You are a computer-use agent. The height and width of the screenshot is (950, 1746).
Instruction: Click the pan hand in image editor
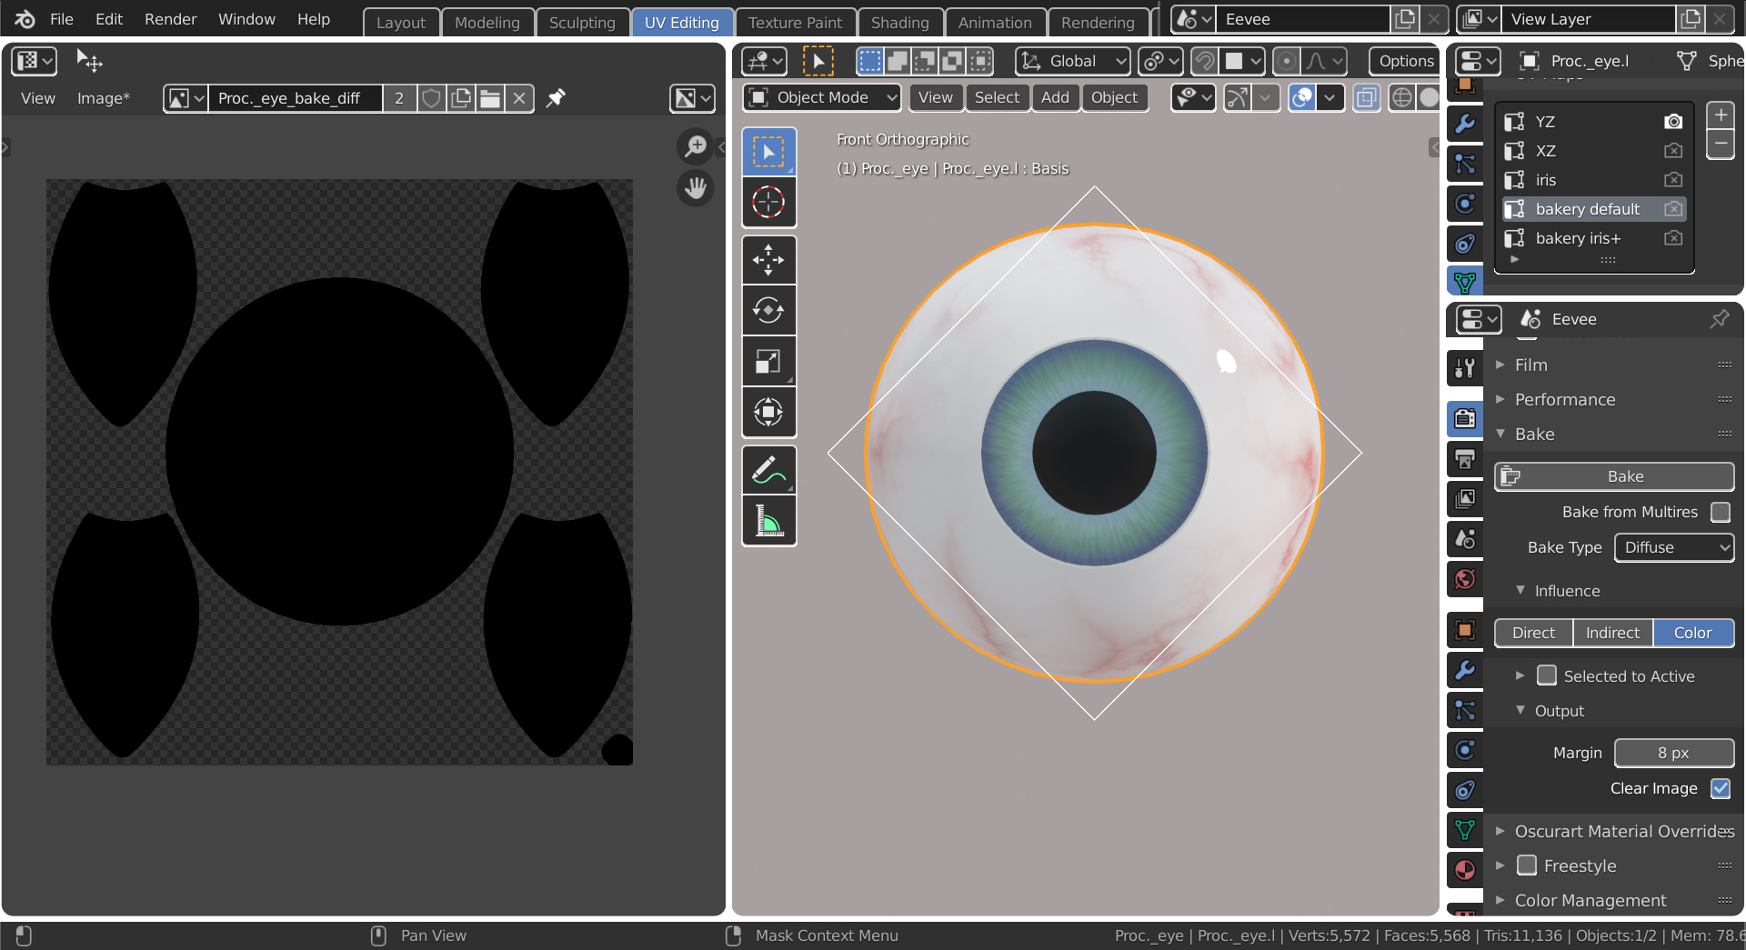(x=696, y=188)
